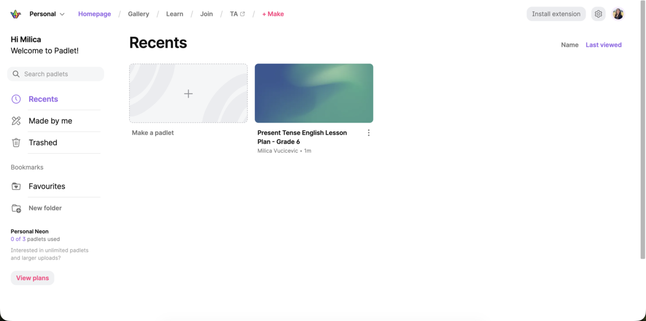Viewport: 646px width, 321px height.
Task: Select the Recents clock icon
Action: [17, 99]
